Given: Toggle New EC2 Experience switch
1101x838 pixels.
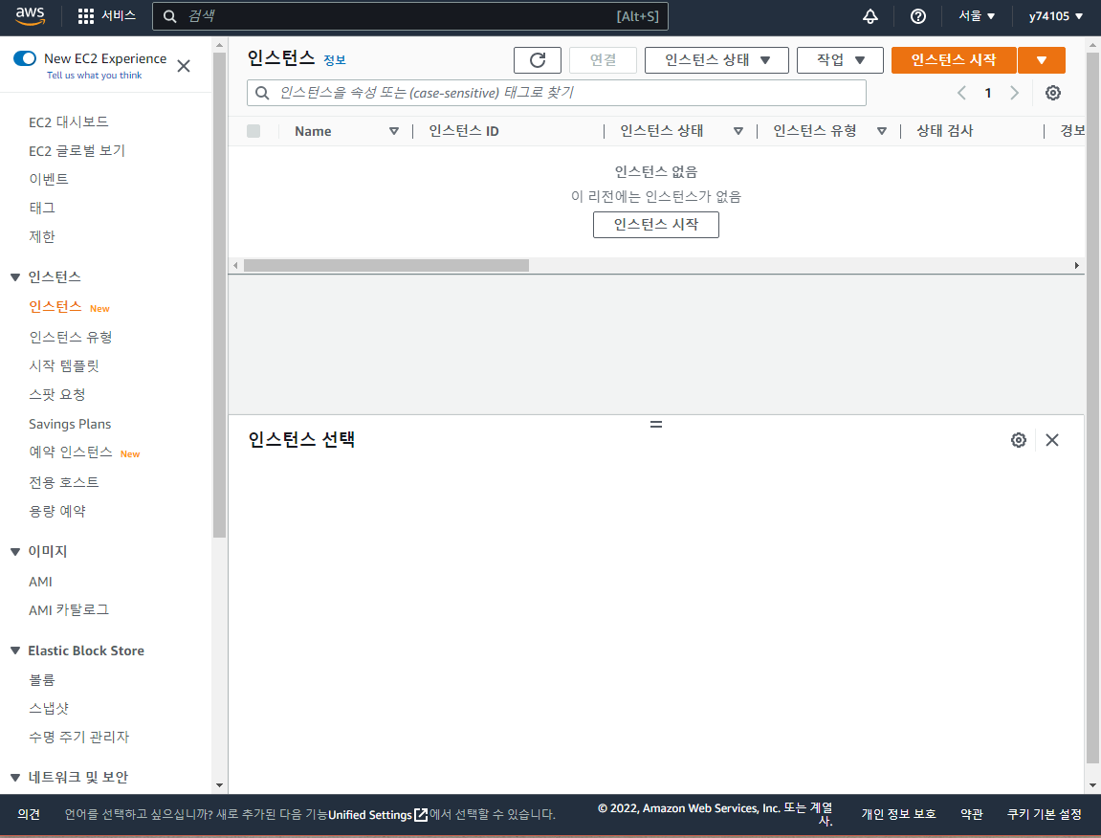Looking at the screenshot, I should tap(25, 58).
